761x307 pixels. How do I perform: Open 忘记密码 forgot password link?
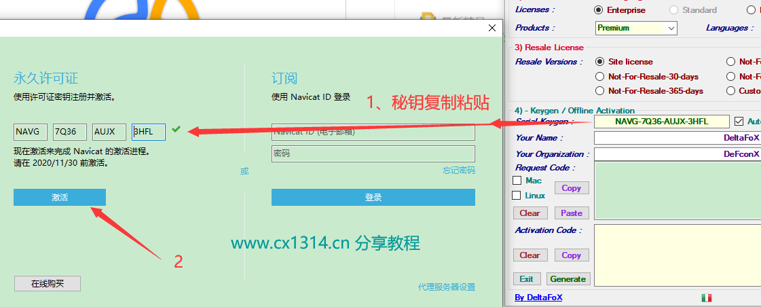[x=459, y=170]
